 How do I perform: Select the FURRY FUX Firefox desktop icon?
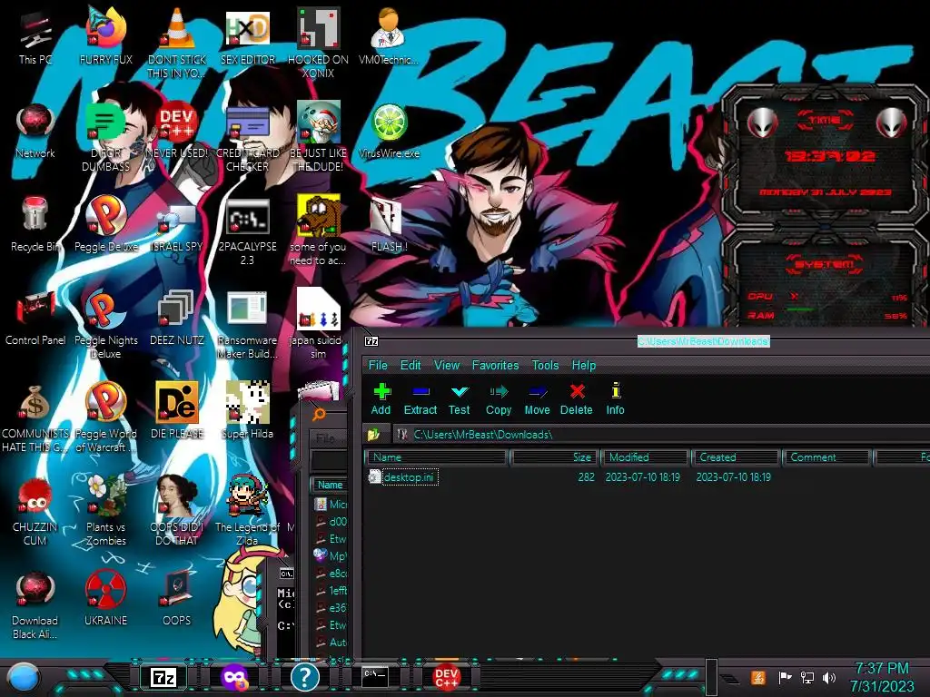(x=106, y=36)
